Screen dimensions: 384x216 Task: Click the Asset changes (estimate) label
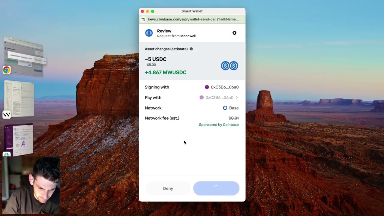tap(166, 49)
